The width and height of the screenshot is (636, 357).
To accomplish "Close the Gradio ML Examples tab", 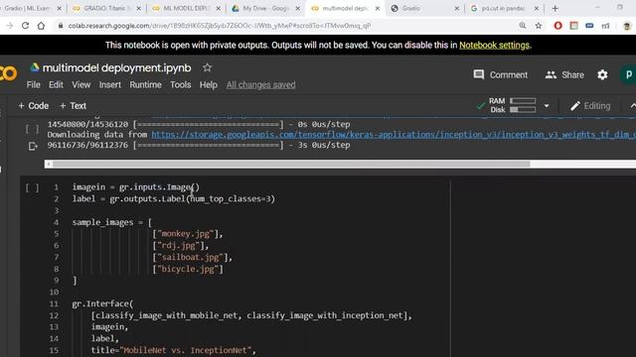I will point(59,8).
